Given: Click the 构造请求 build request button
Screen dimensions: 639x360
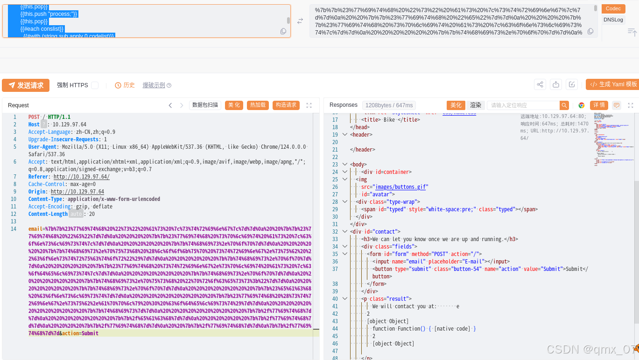Looking at the screenshot, I should (286, 105).
